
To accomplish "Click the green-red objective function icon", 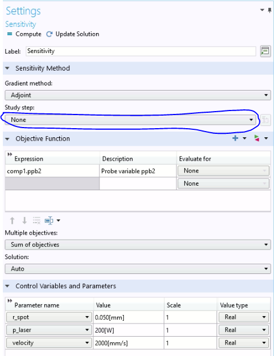I will coord(256,138).
